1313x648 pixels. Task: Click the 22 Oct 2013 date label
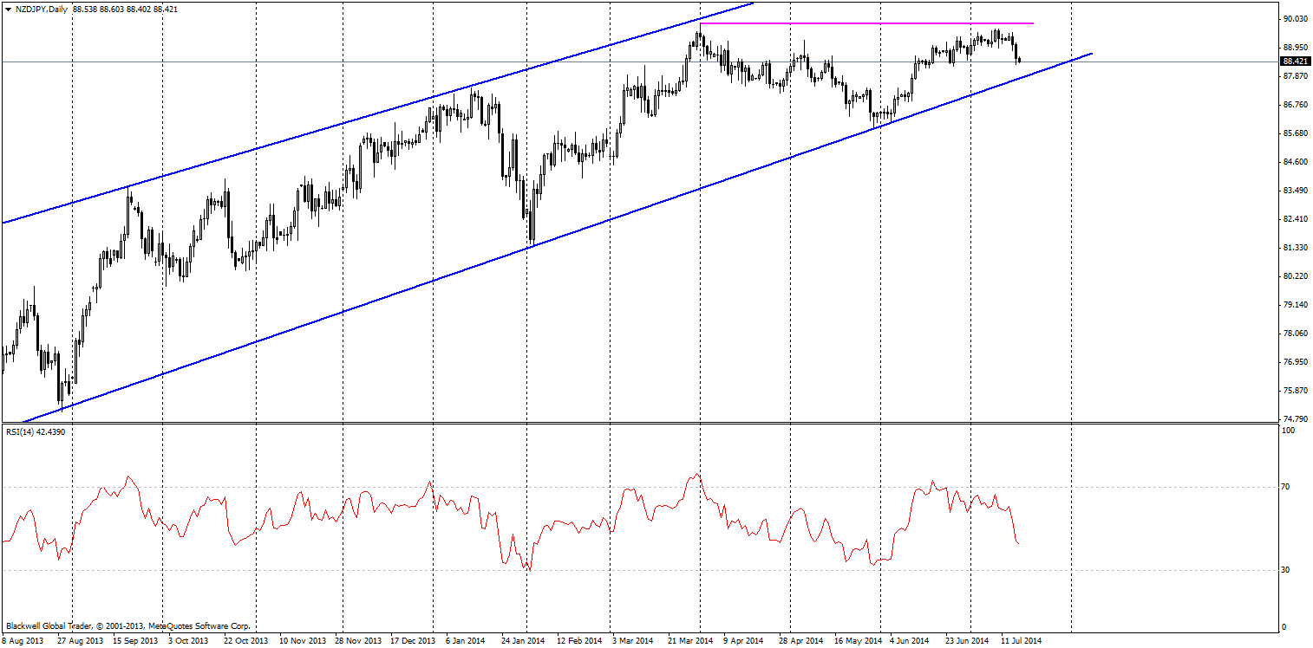(247, 641)
